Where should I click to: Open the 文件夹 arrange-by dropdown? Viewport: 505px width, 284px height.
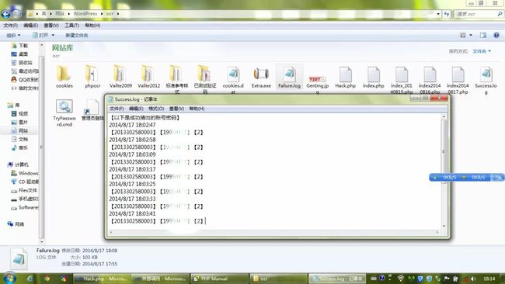pyautogui.click(x=482, y=51)
